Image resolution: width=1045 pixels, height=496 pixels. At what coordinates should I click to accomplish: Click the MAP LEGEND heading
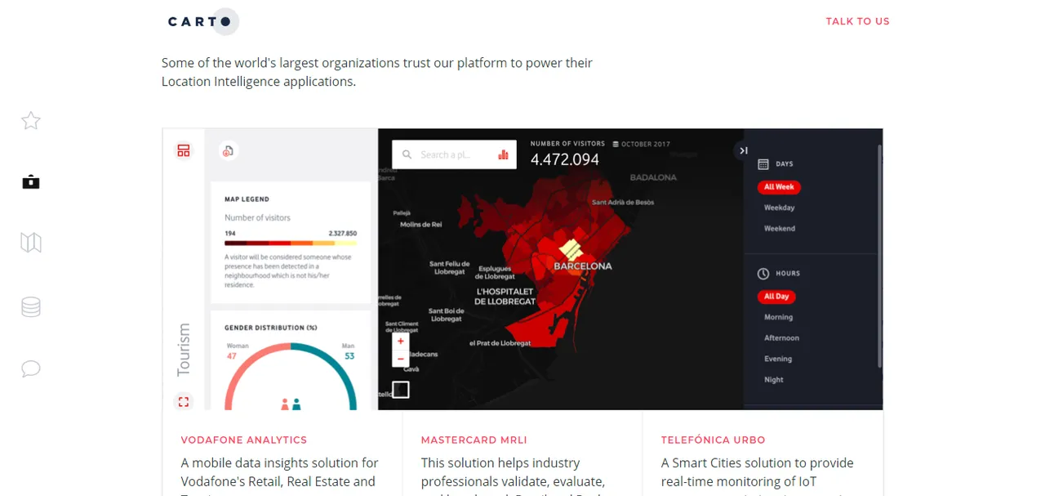247,199
